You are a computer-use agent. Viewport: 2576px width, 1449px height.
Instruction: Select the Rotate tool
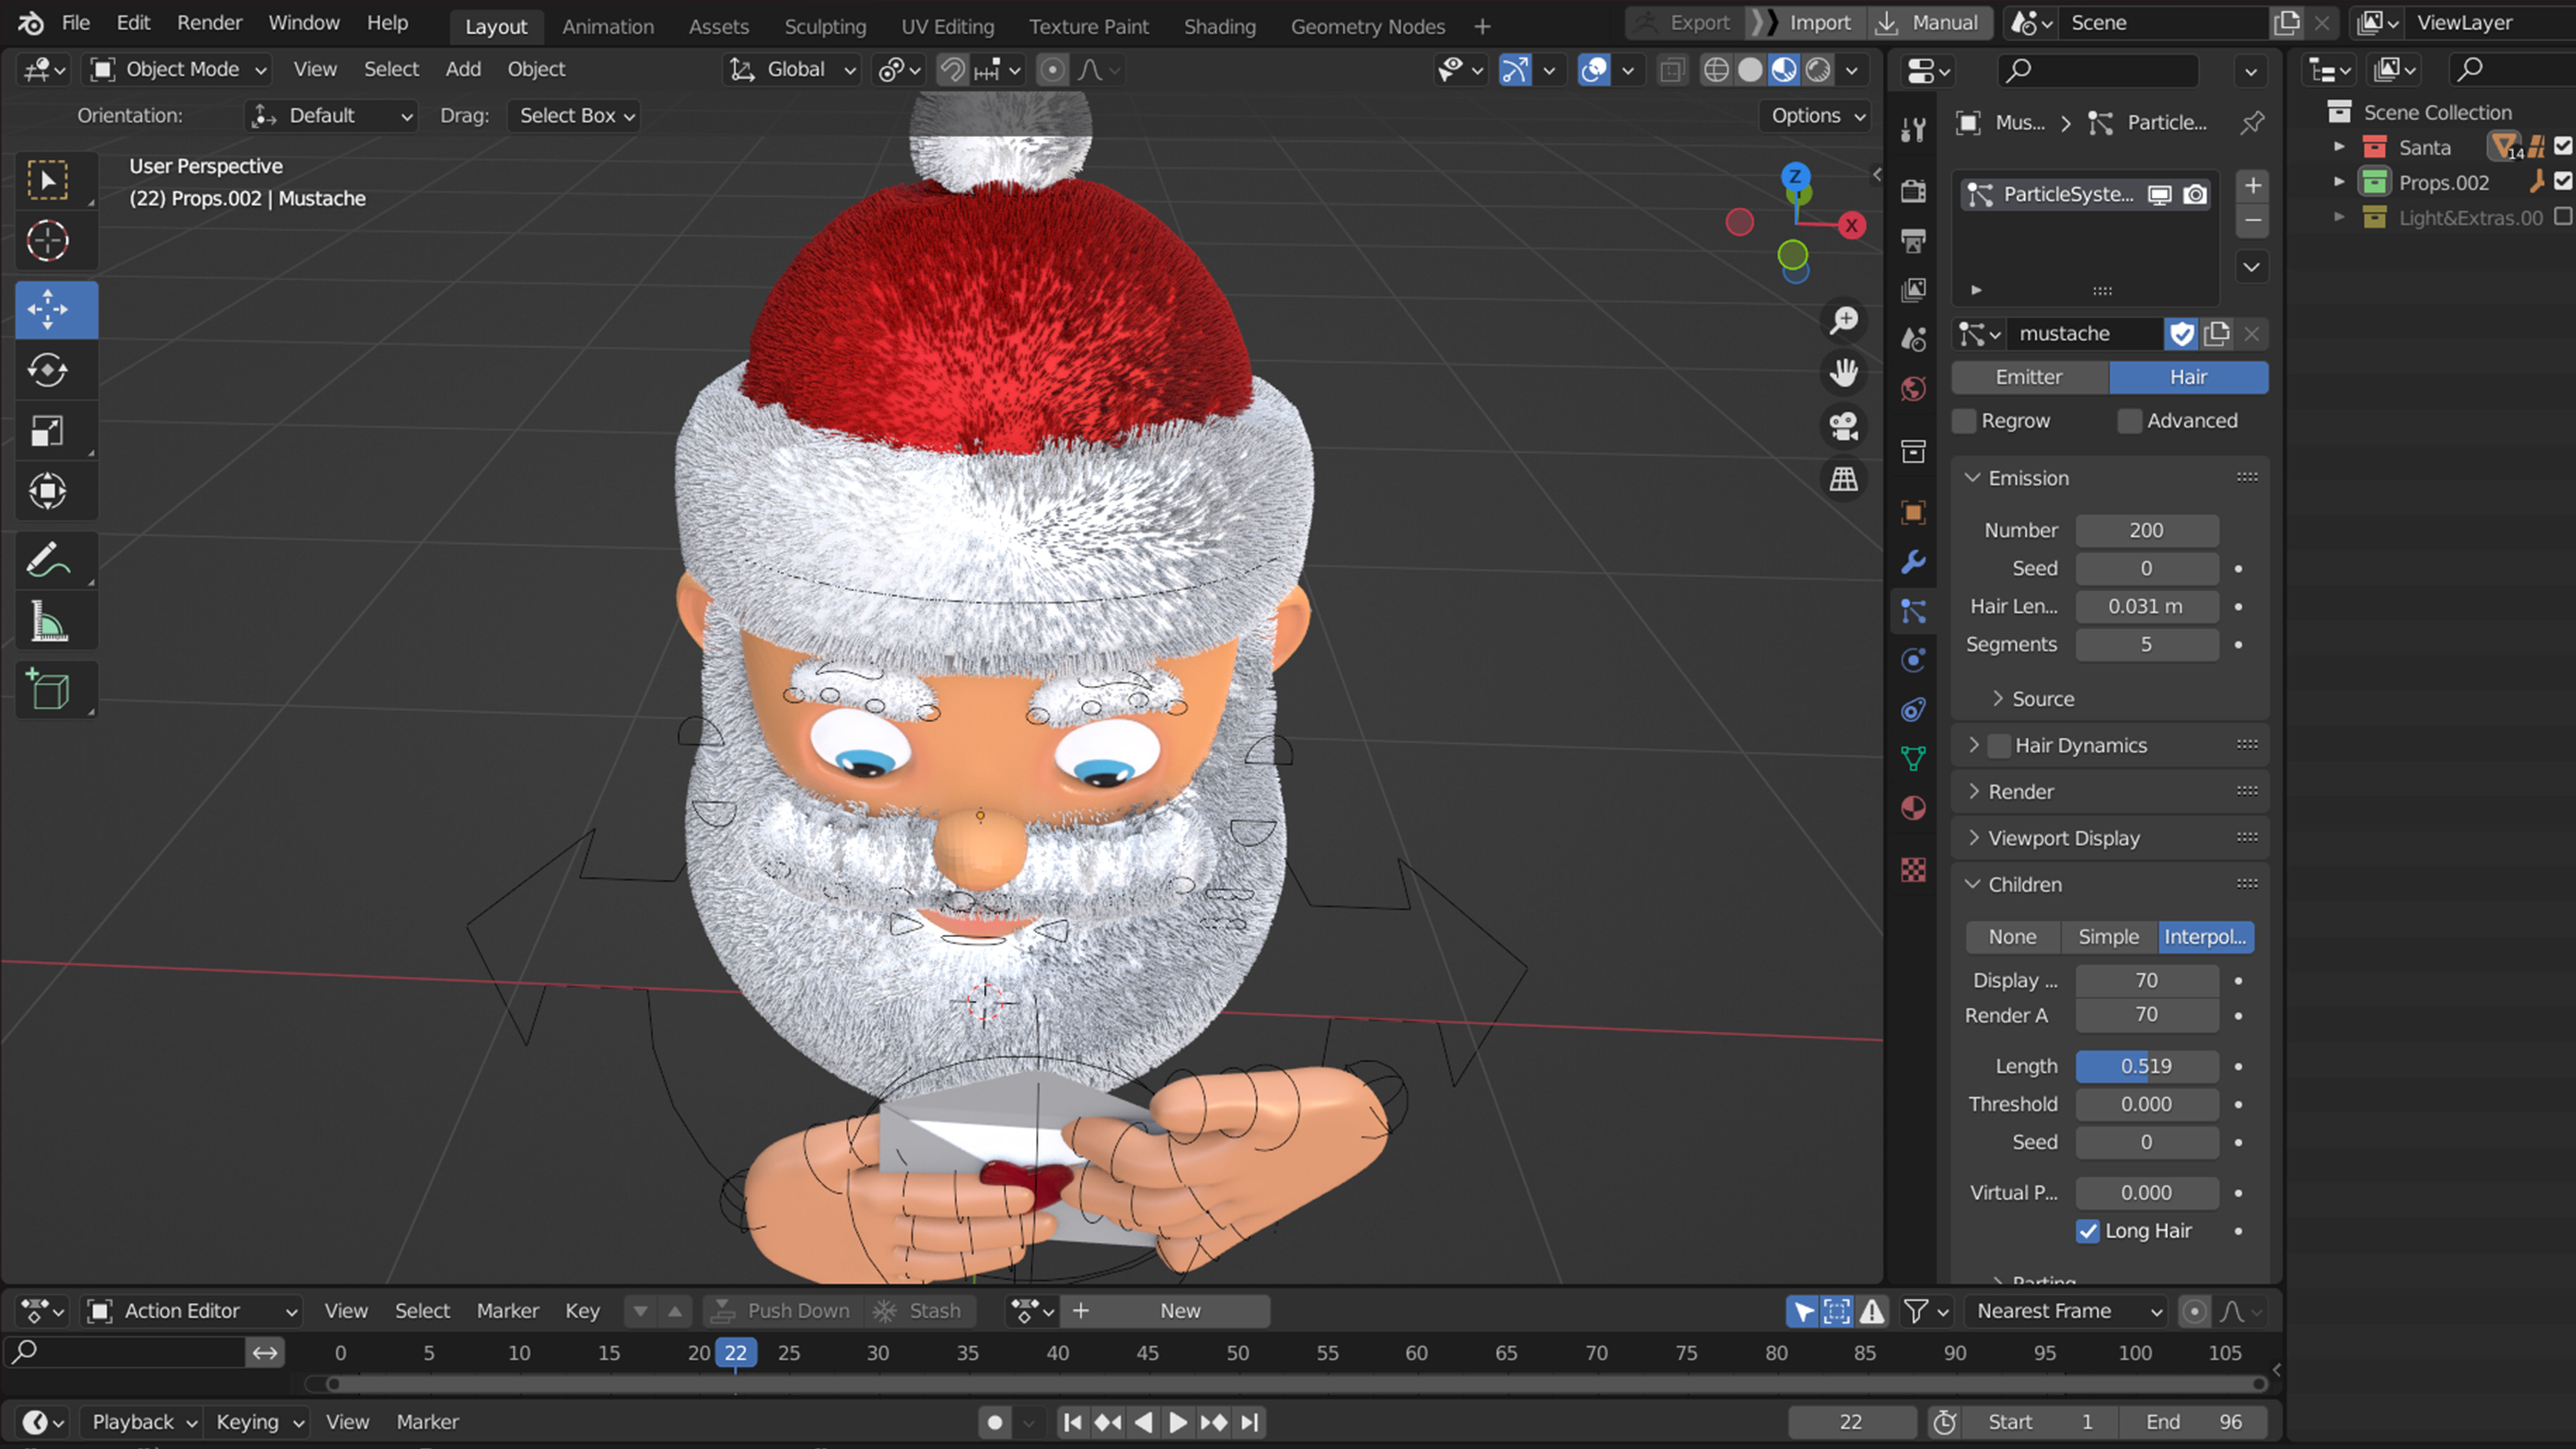[x=48, y=370]
